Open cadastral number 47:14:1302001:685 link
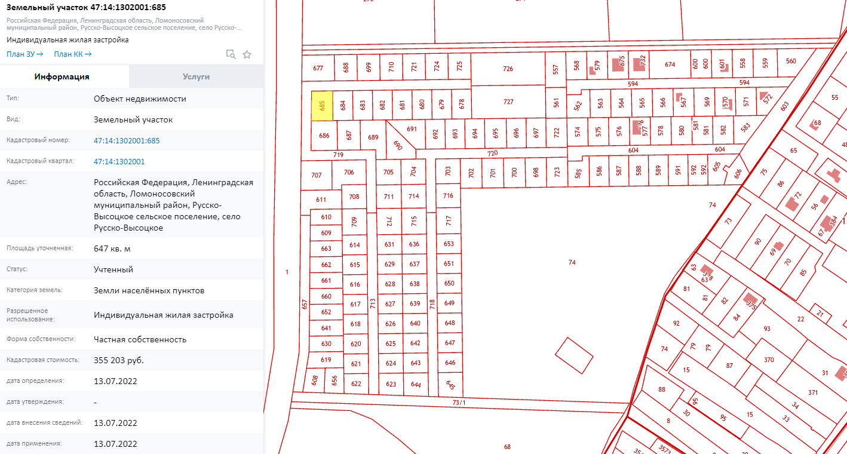This screenshot has height=454, width=847. tap(127, 140)
